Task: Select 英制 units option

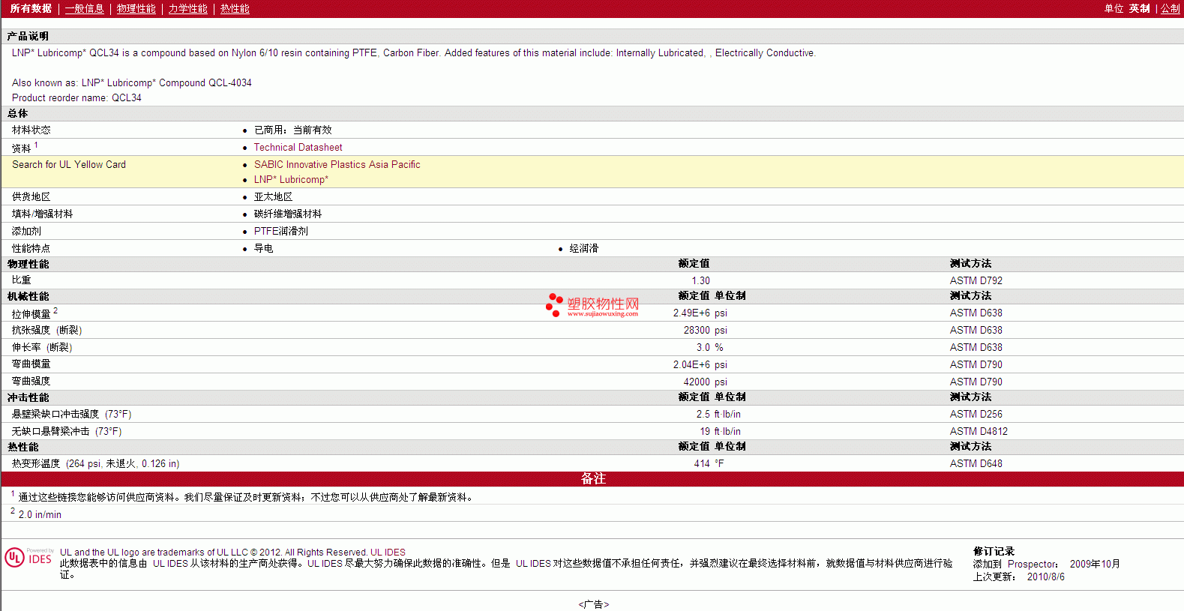Action: 1139,9
